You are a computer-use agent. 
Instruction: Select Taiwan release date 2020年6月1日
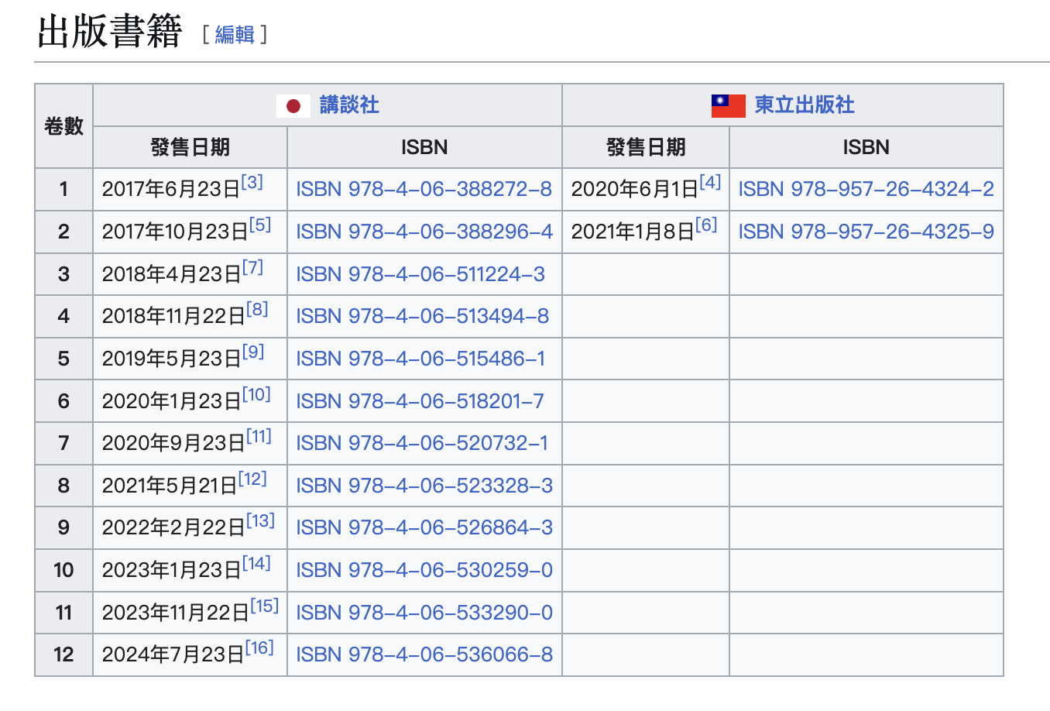tap(635, 190)
